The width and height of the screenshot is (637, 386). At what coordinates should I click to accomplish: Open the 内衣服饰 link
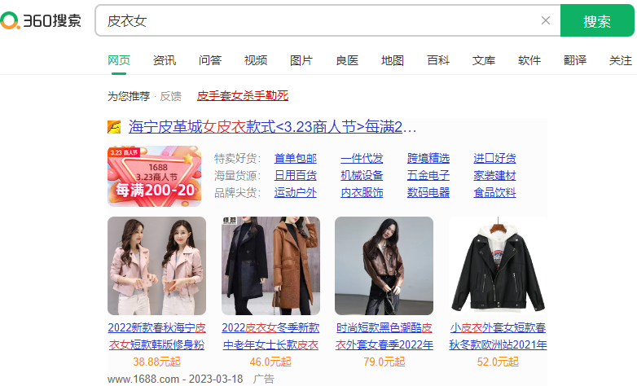[x=362, y=193]
